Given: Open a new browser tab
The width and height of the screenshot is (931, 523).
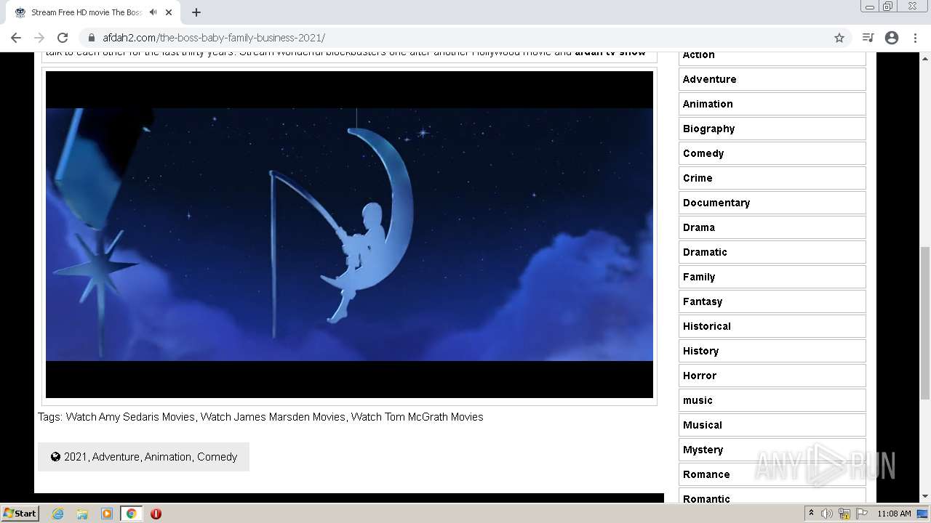Looking at the screenshot, I should pyautogui.click(x=196, y=12).
